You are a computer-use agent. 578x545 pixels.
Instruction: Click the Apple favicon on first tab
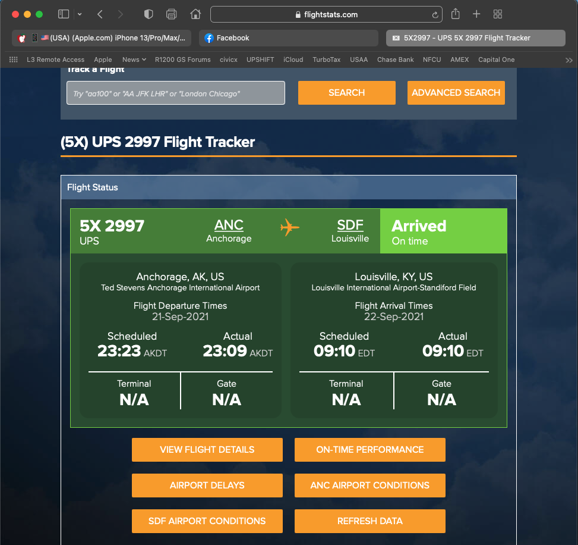tap(22, 38)
